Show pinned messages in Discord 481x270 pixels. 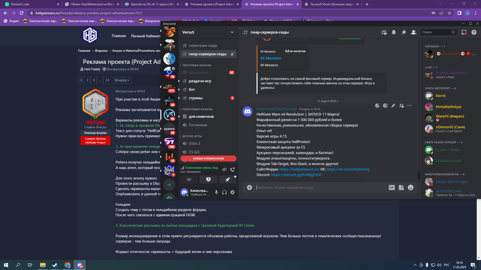(x=404, y=32)
